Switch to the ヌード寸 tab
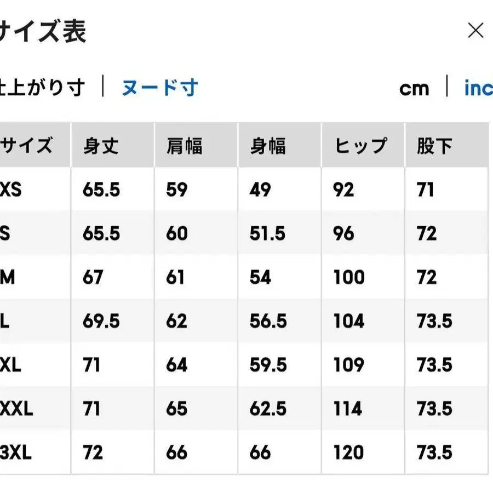Image resolution: width=493 pixels, height=493 pixels. pos(159,88)
